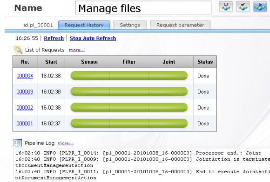Click the Joint column header
270x182 pixels.
click(169, 62)
